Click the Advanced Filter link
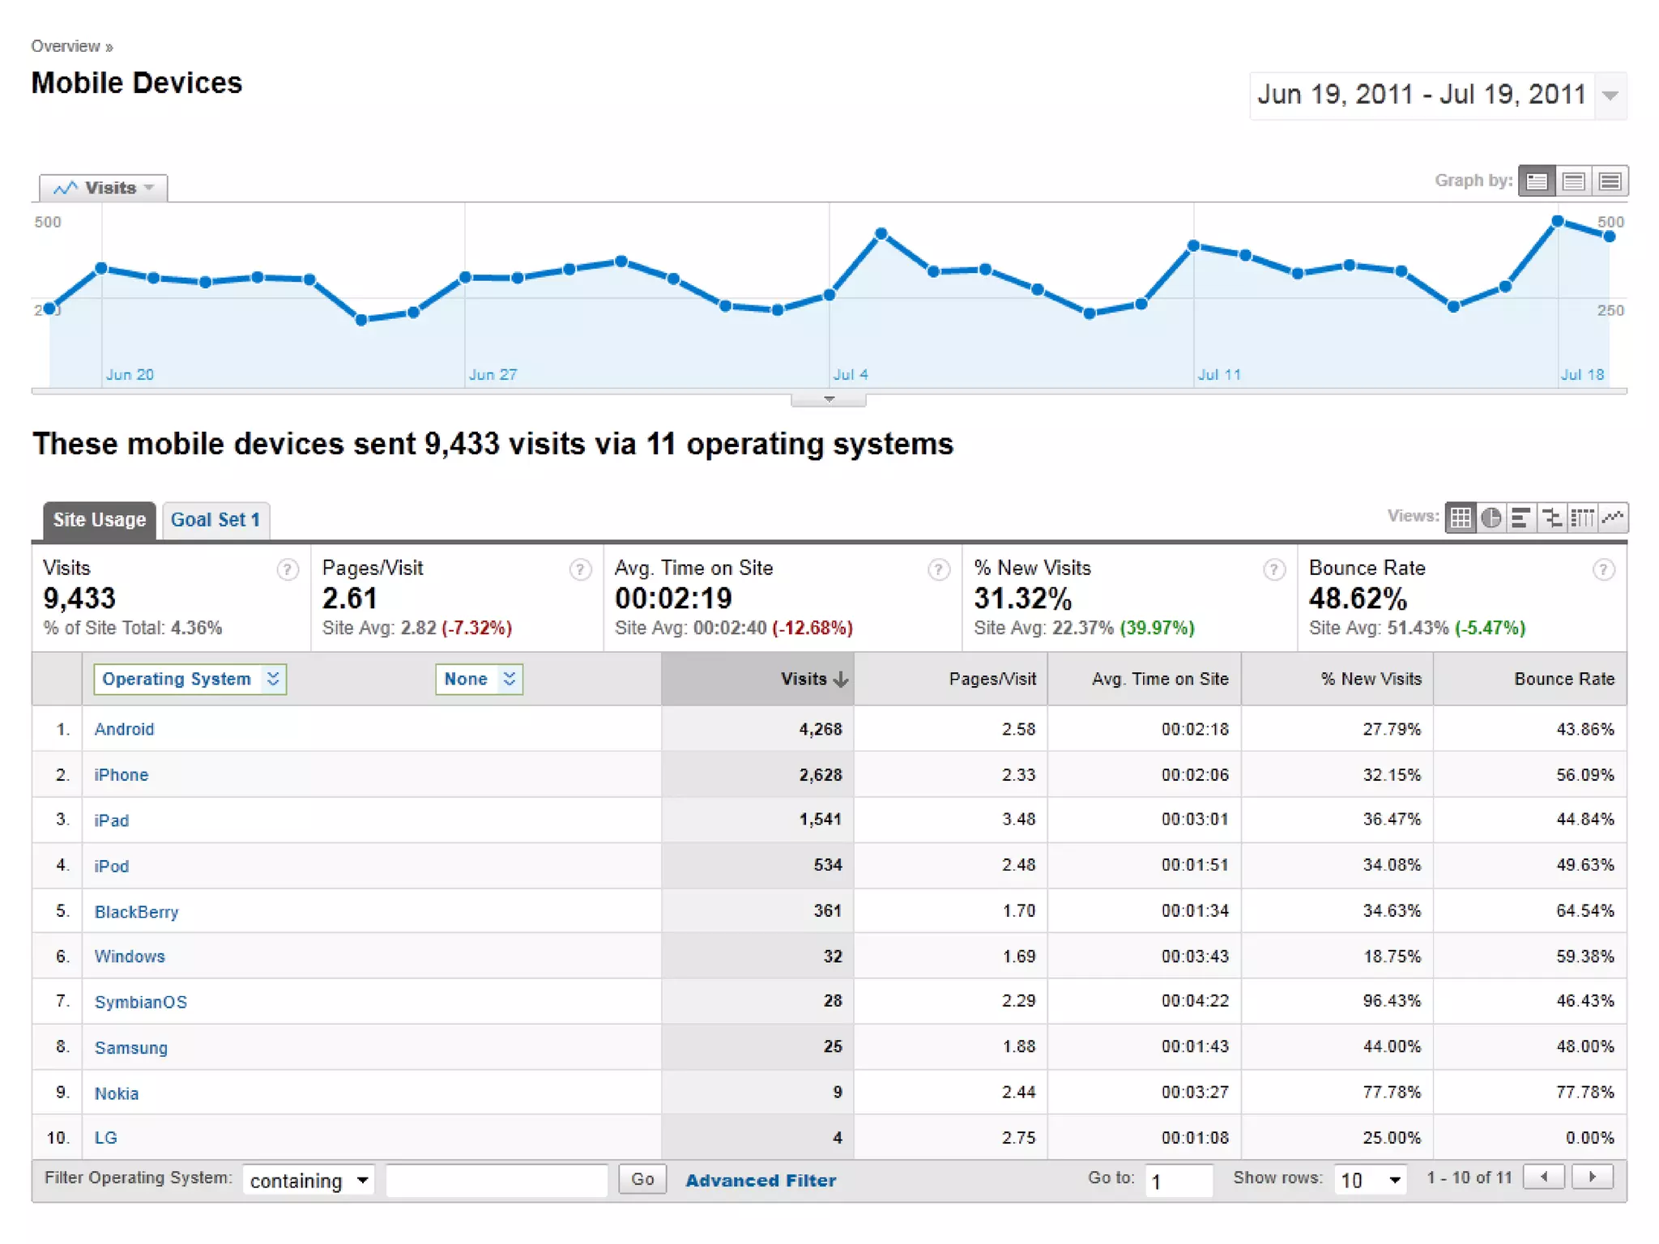This screenshot has width=1659, height=1244. pyautogui.click(x=761, y=1180)
